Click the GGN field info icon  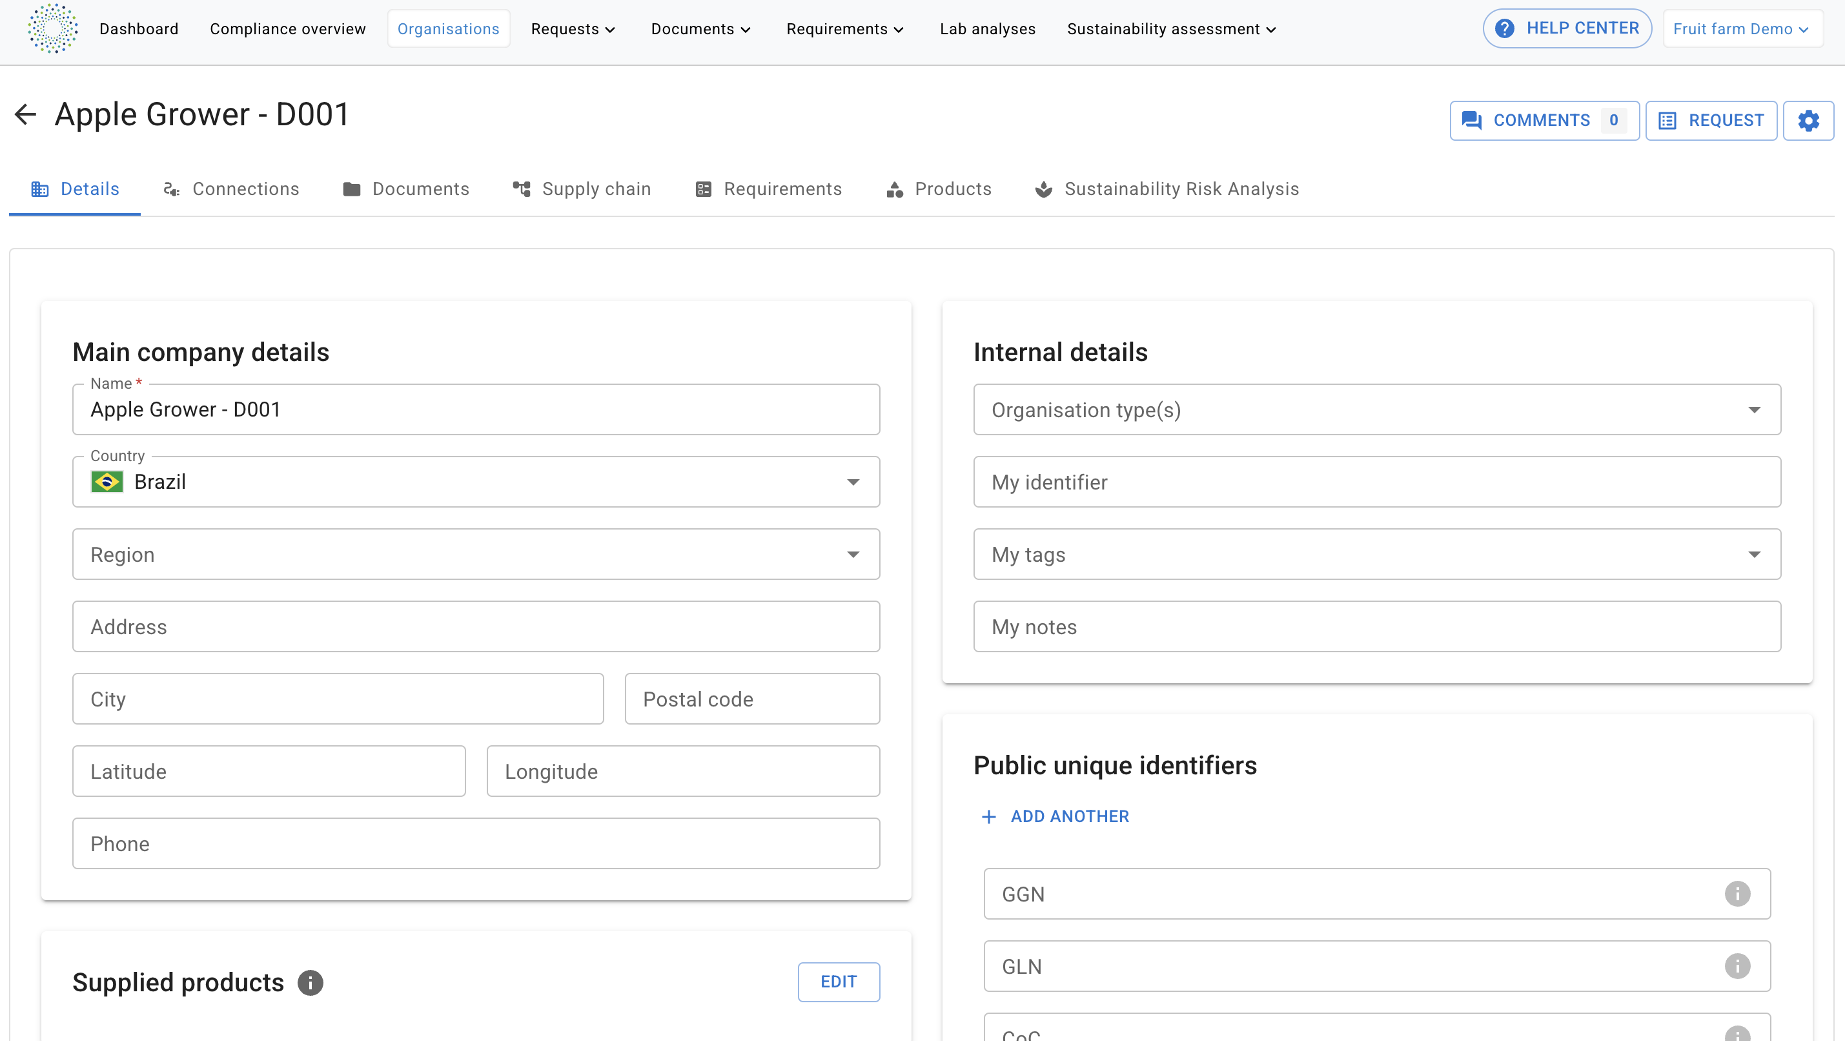[x=1737, y=893]
